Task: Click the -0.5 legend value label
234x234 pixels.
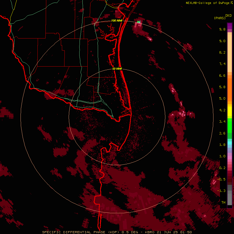Action: [221, 179]
